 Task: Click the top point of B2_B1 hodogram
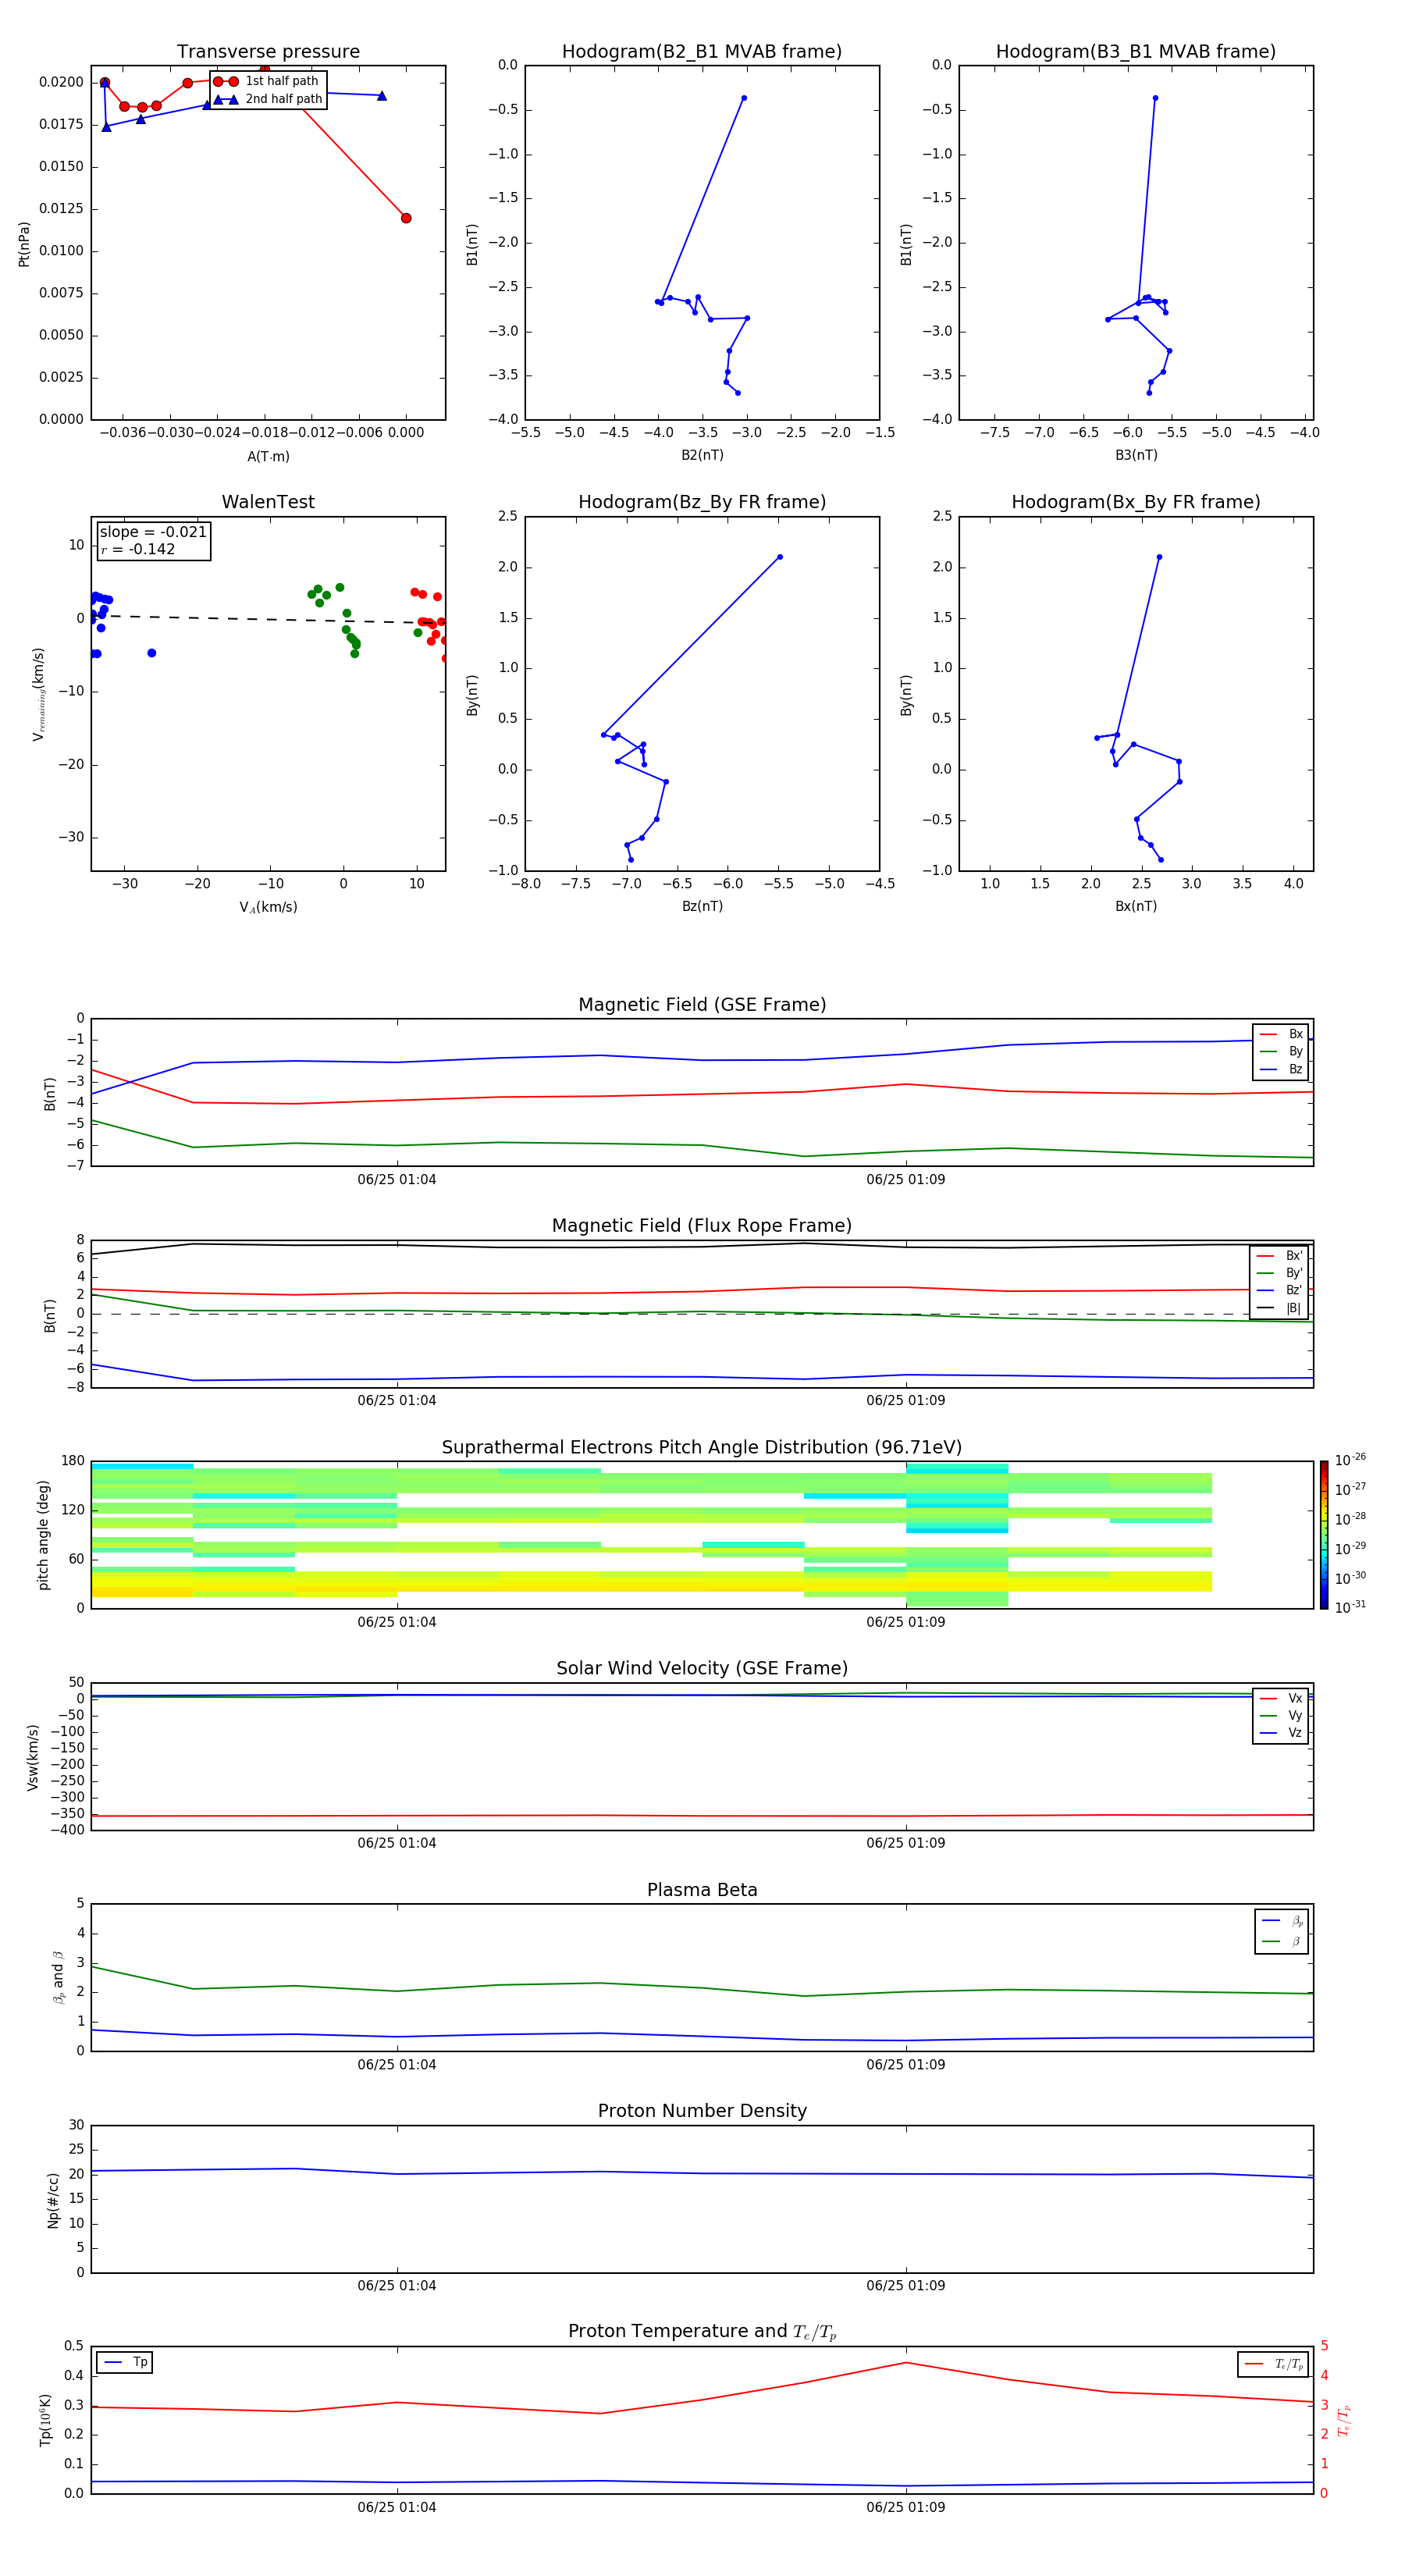pos(744,98)
